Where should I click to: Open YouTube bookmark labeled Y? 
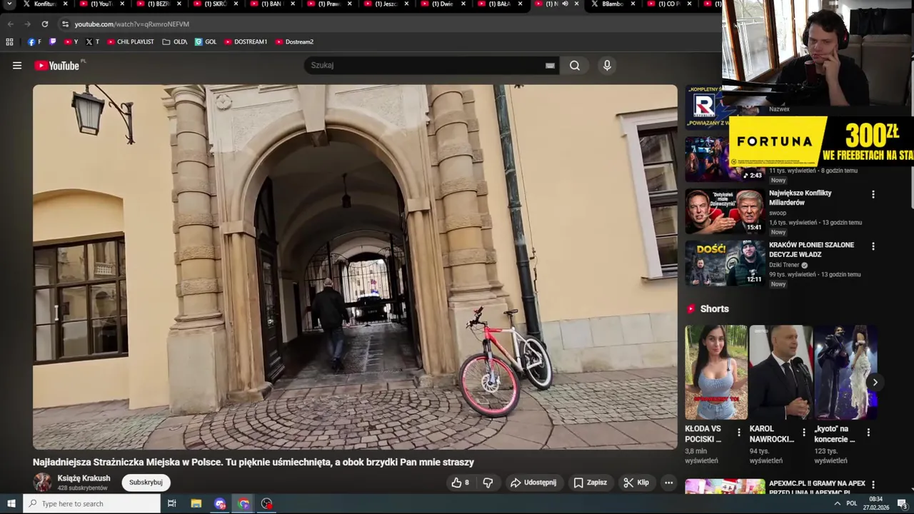click(x=71, y=42)
